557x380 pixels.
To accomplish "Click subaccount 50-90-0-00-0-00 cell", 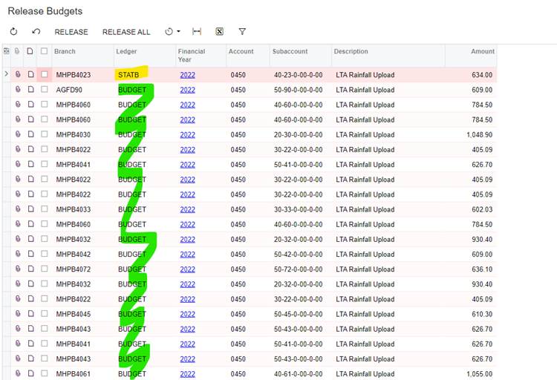I will click(299, 90).
